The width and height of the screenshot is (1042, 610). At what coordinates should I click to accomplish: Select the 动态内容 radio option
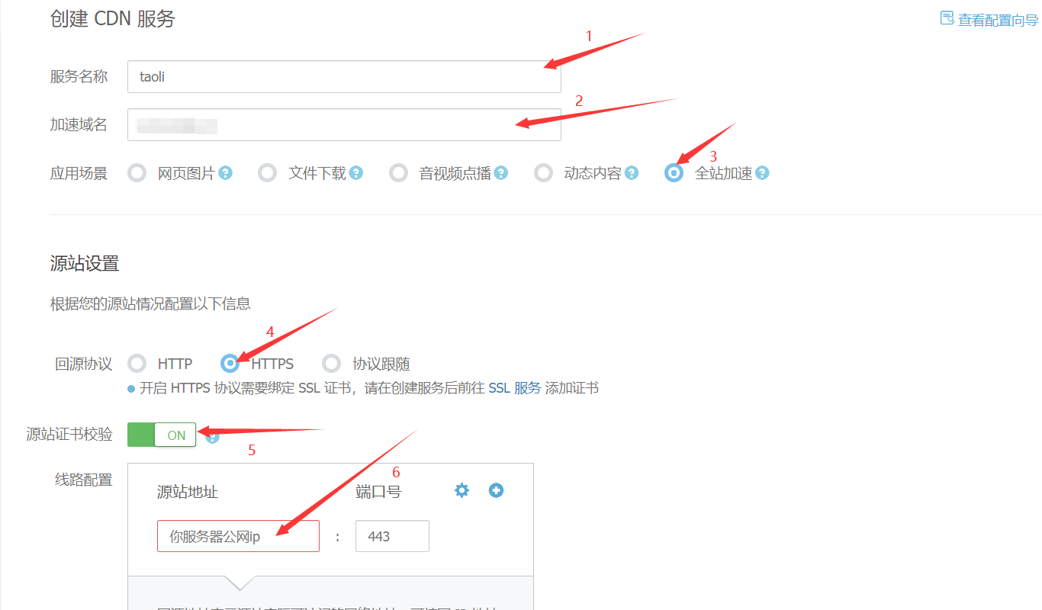click(543, 173)
